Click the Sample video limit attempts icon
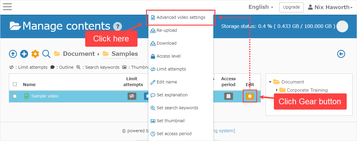Screen dimensions: 357x141 [x=132, y=96]
